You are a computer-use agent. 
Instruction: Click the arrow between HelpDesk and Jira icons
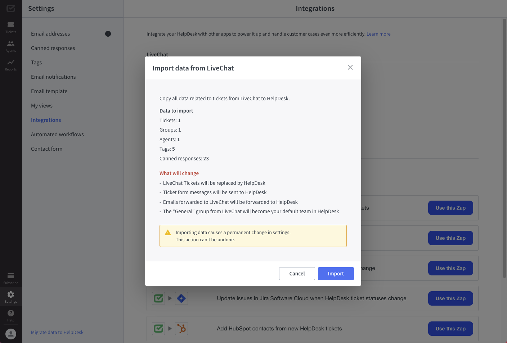[x=170, y=298]
